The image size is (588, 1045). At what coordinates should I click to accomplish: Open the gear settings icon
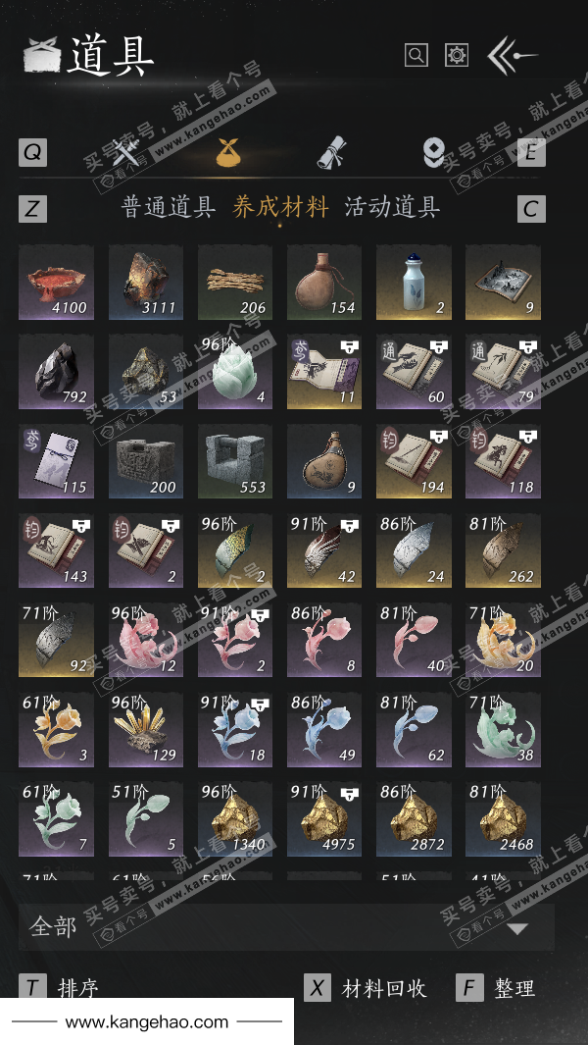(456, 55)
